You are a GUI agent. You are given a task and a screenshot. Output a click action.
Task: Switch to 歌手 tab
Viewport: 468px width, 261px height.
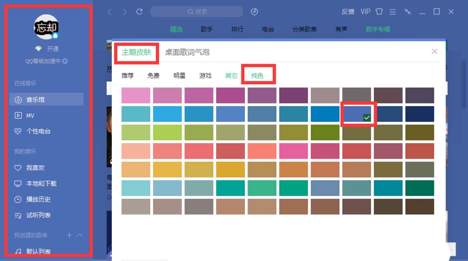pyautogui.click(x=206, y=29)
